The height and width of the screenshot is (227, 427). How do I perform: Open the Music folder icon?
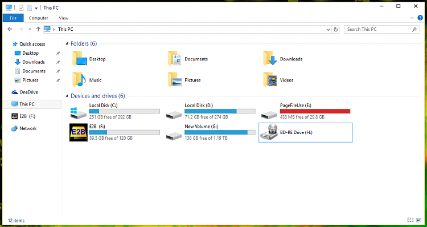[x=79, y=80]
